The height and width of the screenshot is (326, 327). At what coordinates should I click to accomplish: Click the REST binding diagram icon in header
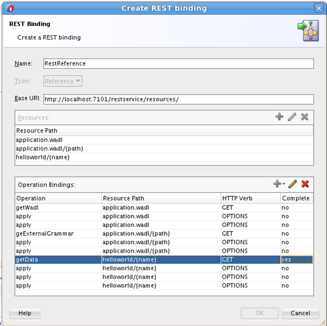(308, 31)
